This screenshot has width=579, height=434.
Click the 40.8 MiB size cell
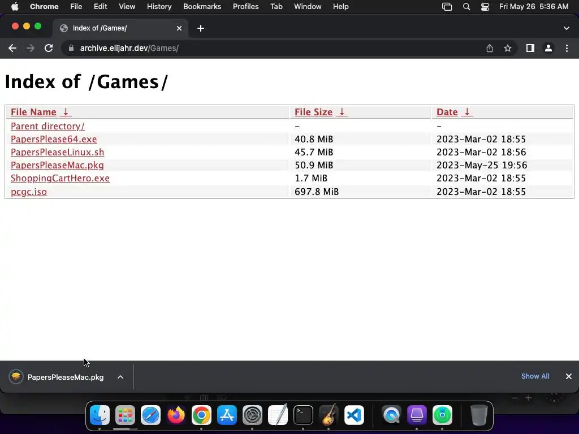pos(314,139)
